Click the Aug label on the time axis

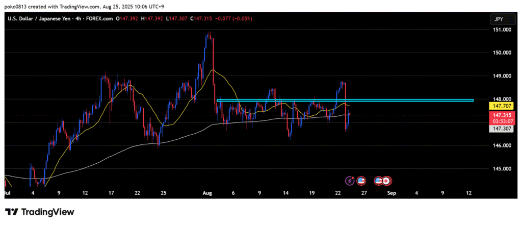click(x=207, y=193)
